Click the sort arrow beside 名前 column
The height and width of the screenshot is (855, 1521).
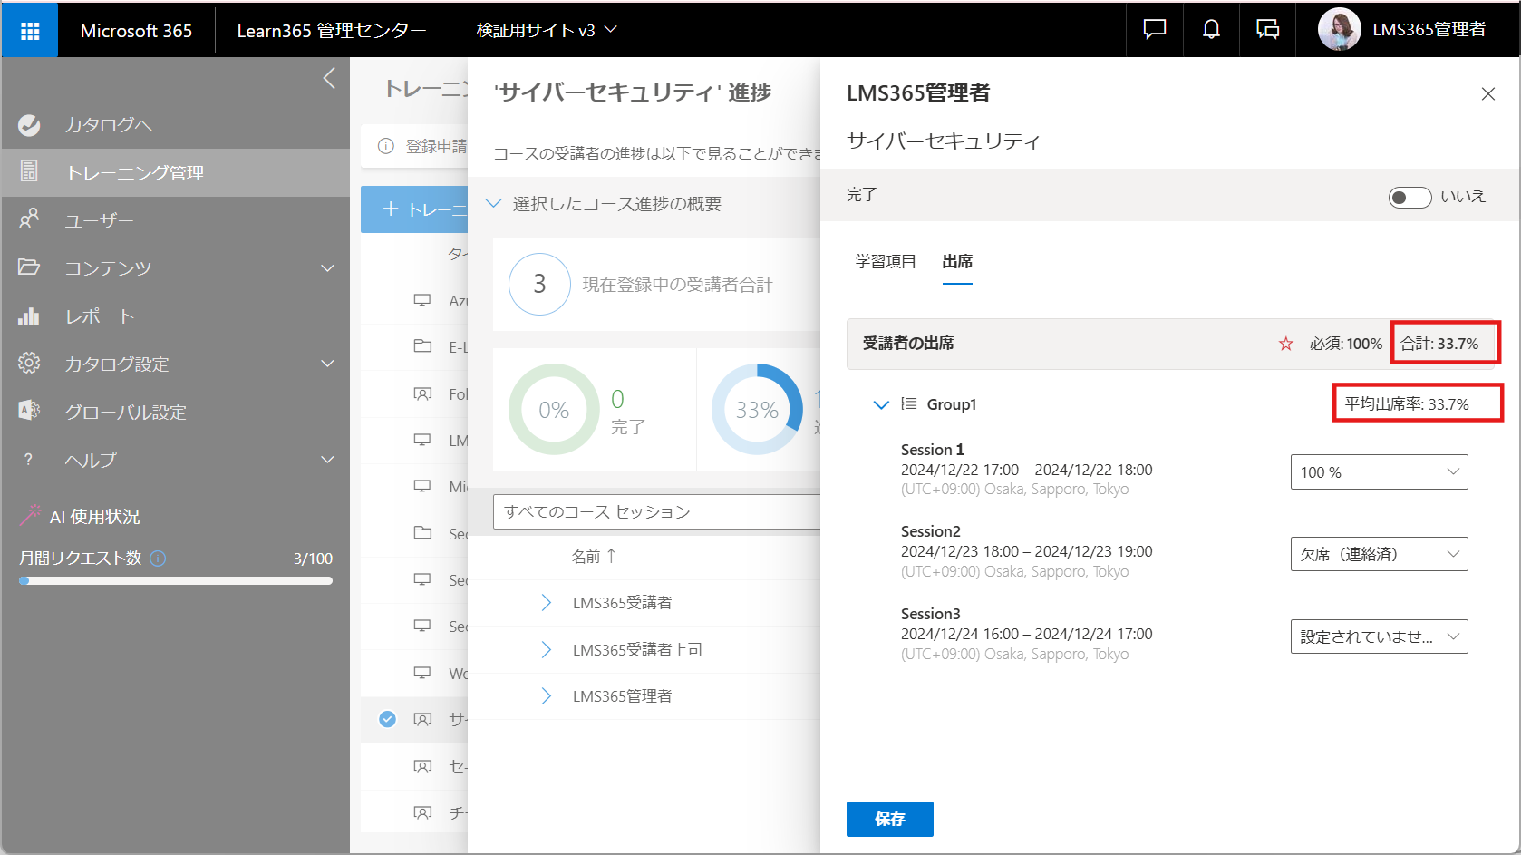point(612,556)
